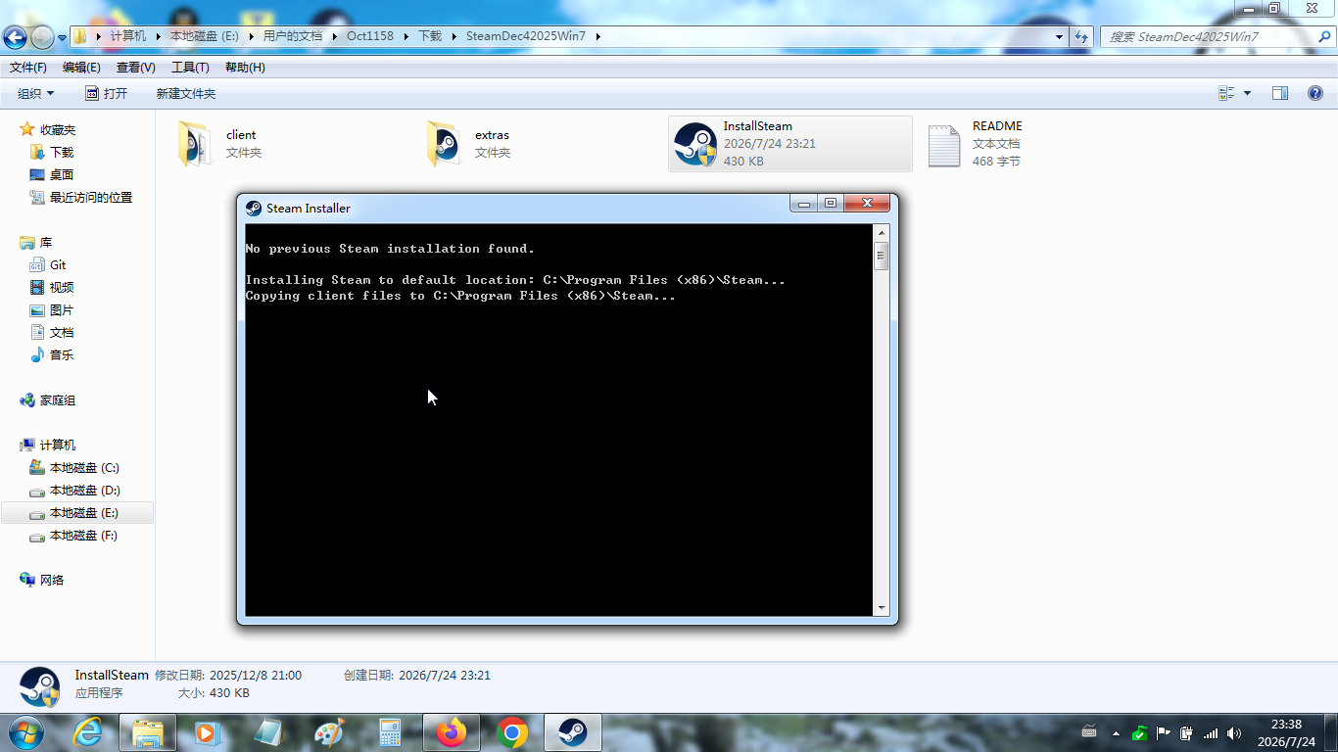Viewport: 1338px width, 752px height.
Task: Open the 帮助(H) menu
Action: tap(245, 68)
